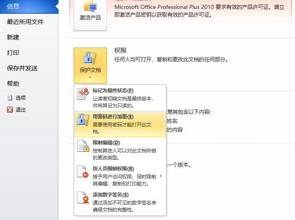Click the restrict editing document-lock icon
The height and width of the screenshot is (220, 295).
tap(83, 146)
